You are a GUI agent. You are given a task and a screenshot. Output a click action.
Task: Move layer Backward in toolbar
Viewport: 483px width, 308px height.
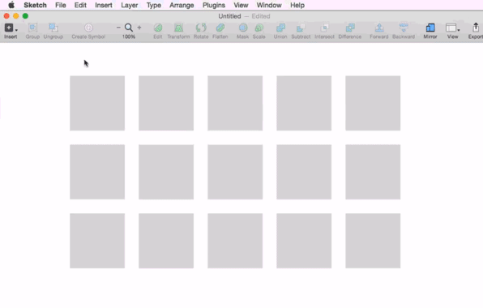click(x=404, y=28)
